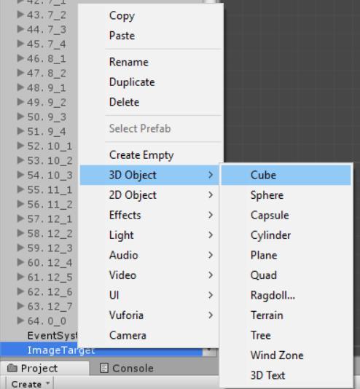Switch to the Project tab
Viewport: 360px width, 389px height.
[44, 368]
